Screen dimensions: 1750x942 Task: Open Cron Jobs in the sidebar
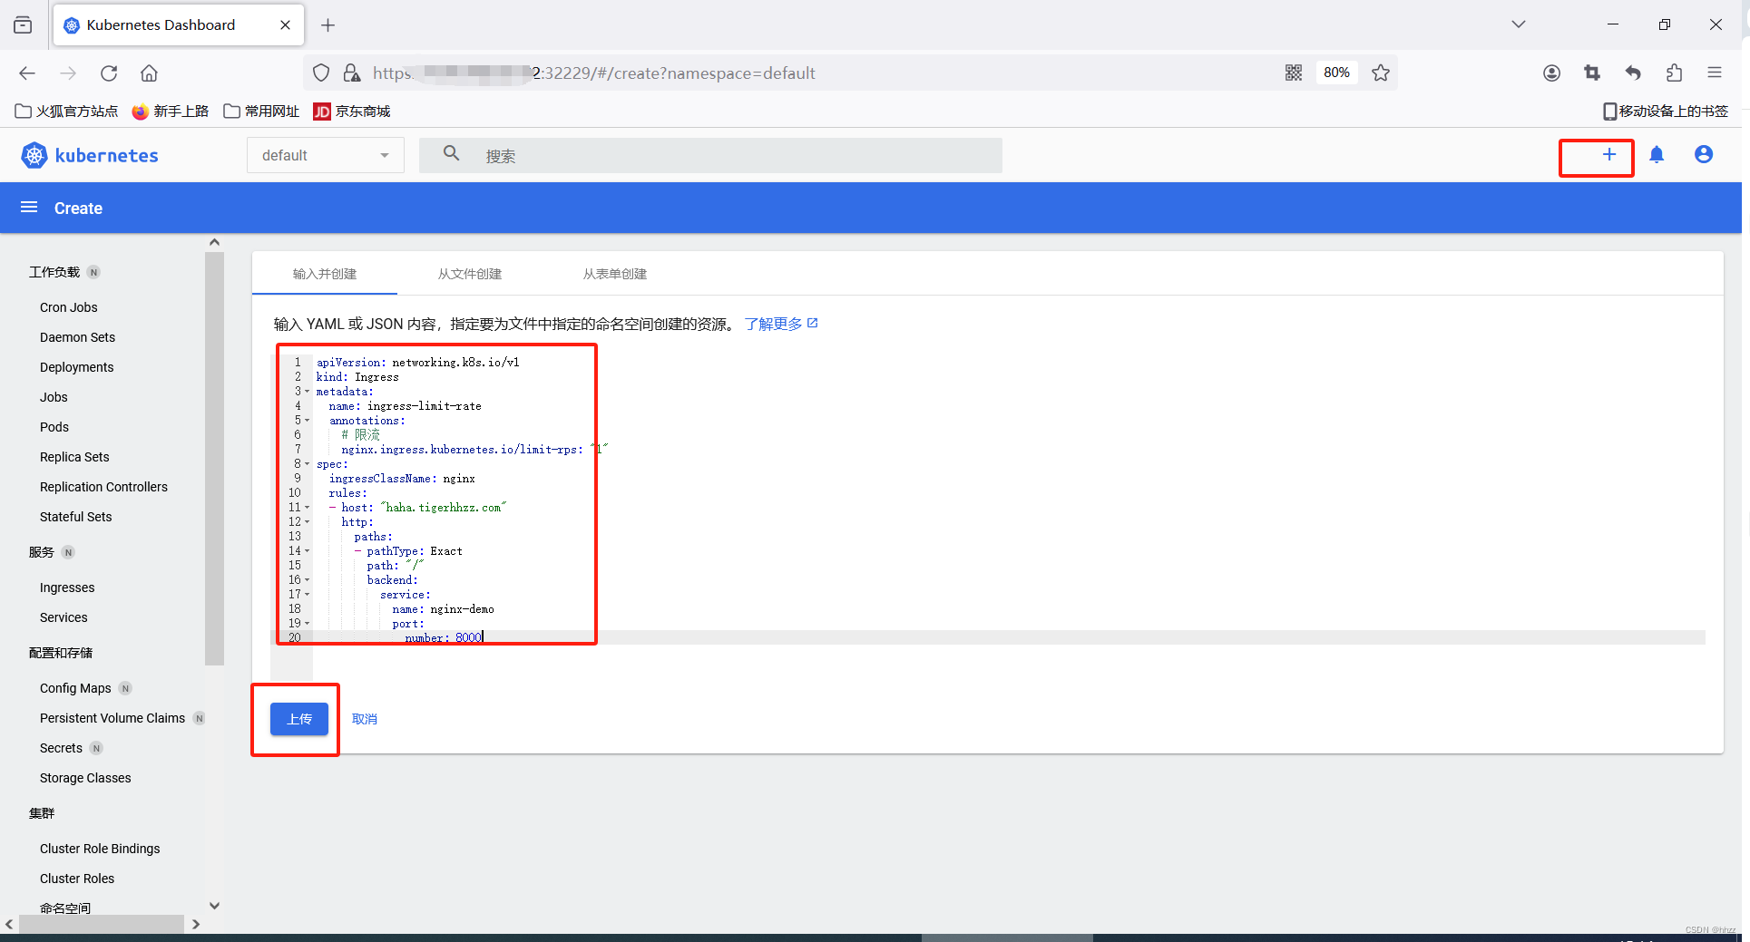69,307
